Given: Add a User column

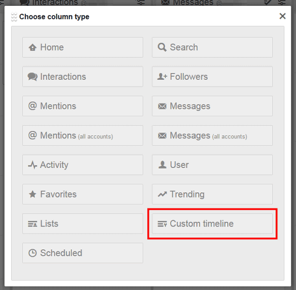Looking at the screenshot, I should (x=212, y=165).
